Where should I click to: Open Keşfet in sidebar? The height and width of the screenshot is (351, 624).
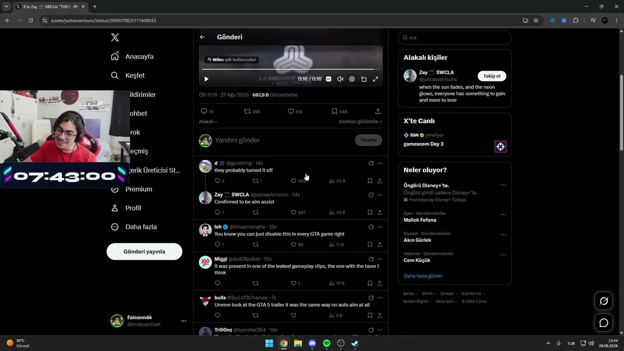click(x=128, y=76)
